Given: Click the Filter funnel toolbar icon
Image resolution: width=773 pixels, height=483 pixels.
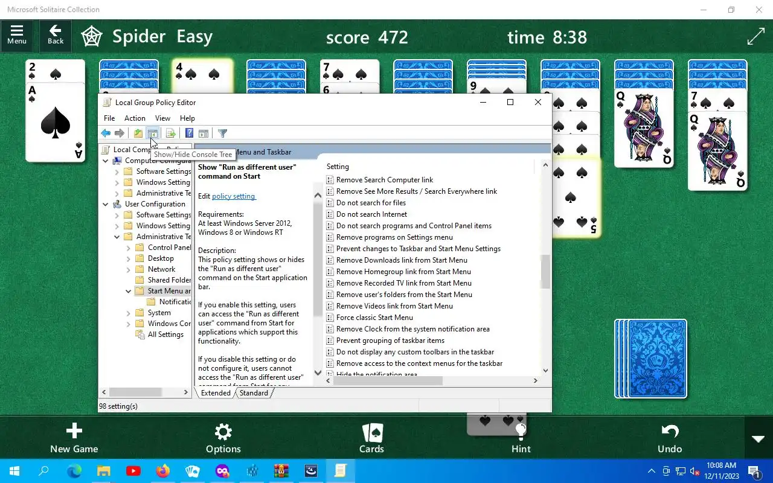Looking at the screenshot, I should 222,133.
